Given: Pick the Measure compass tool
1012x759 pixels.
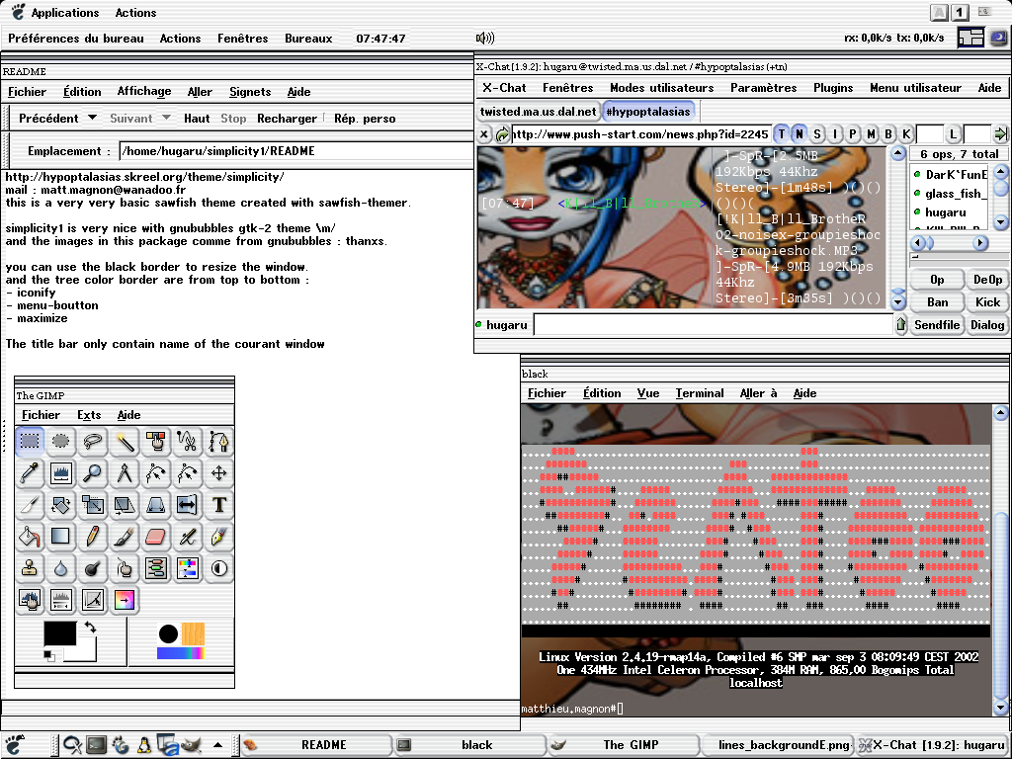Looking at the screenshot, I should pyautogui.click(x=124, y=473).
